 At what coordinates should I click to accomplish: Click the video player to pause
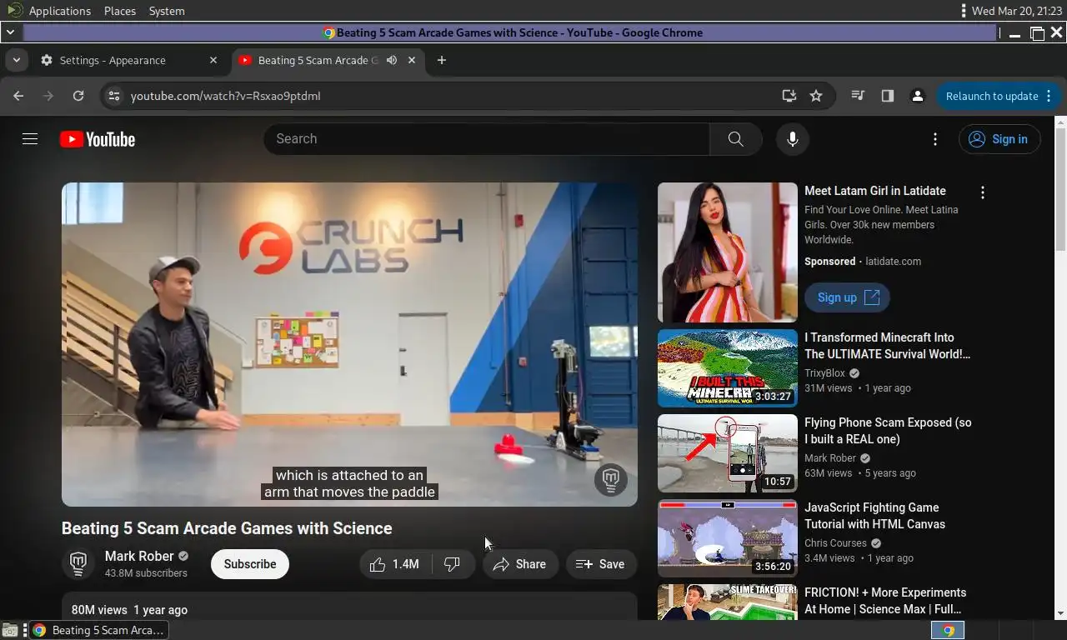click(x=349, y=344)
